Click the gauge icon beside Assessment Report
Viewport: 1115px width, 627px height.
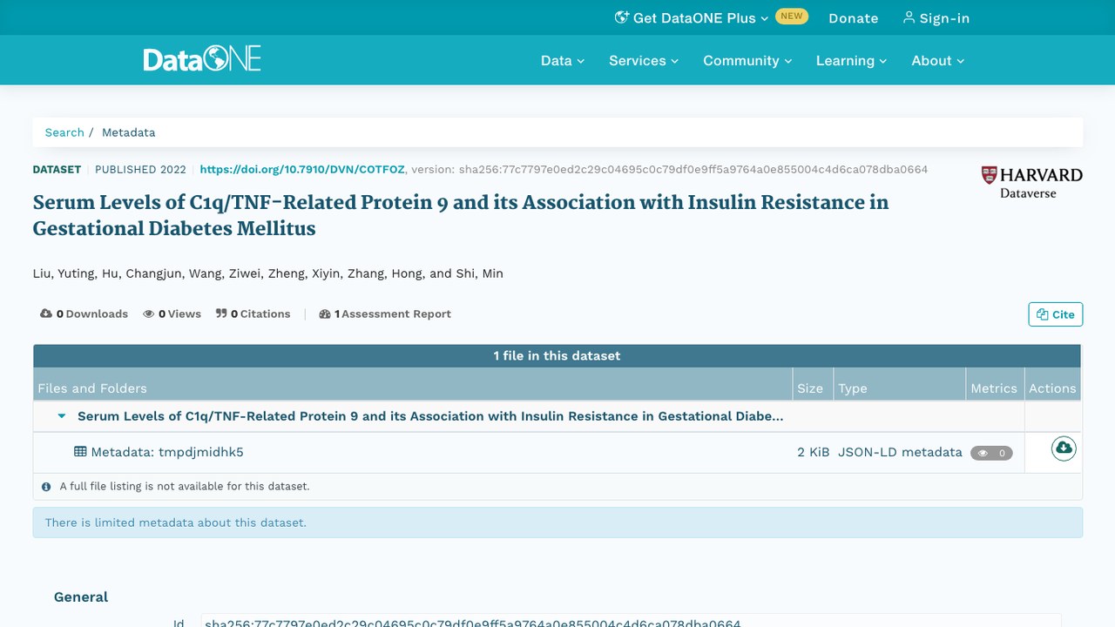point(325,314)
